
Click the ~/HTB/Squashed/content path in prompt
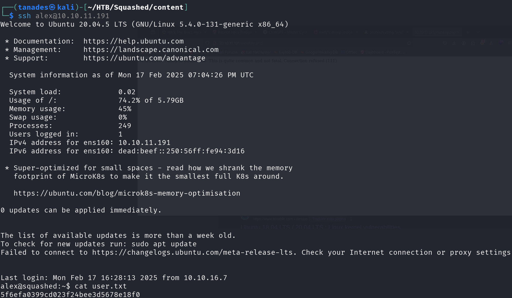[x=136, y=7]
